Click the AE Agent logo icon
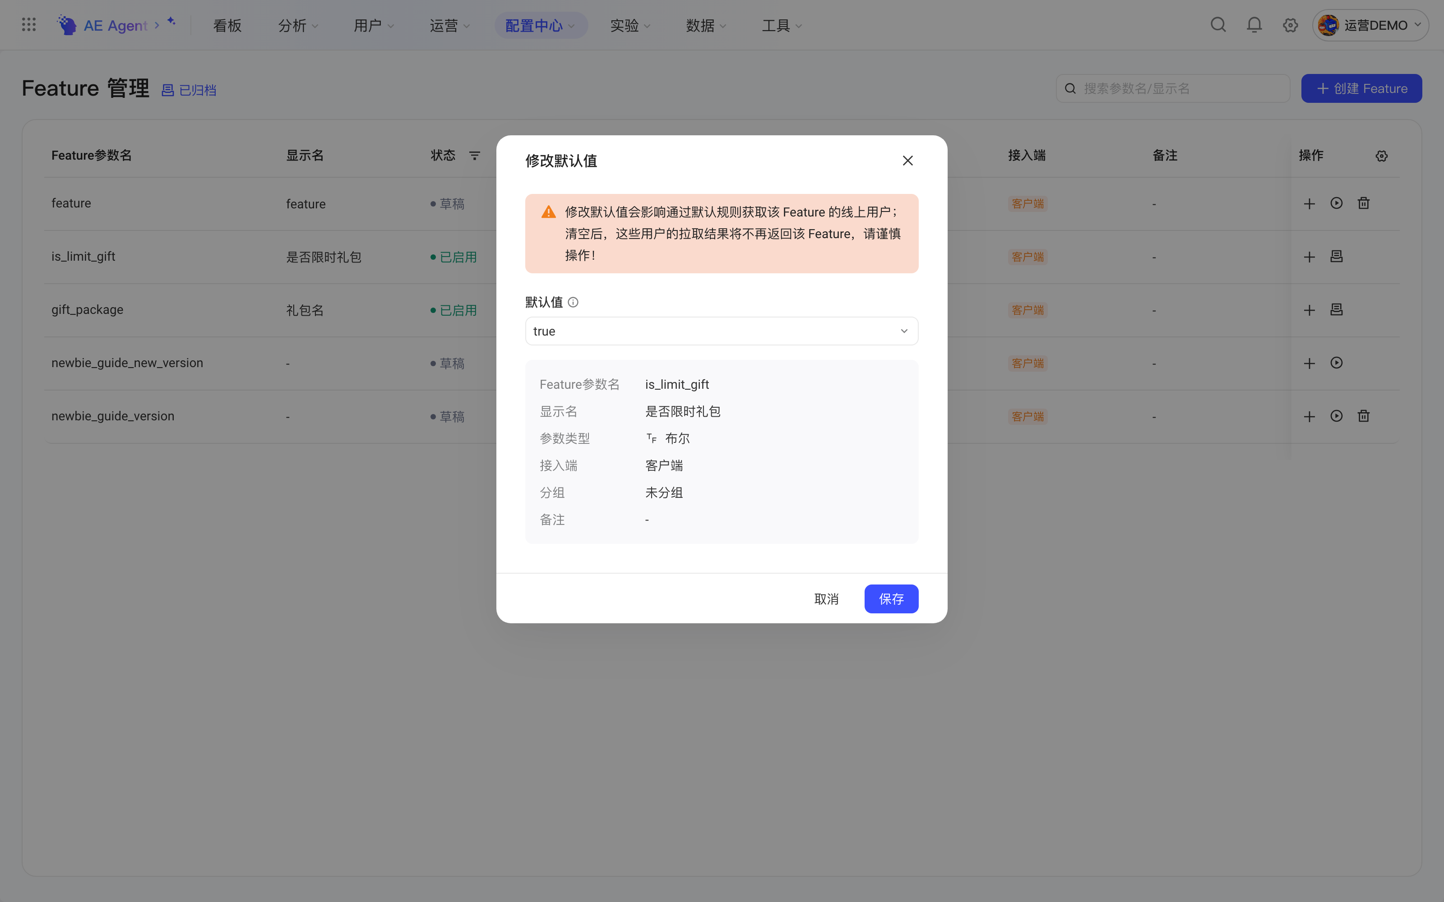 (67, 25)
